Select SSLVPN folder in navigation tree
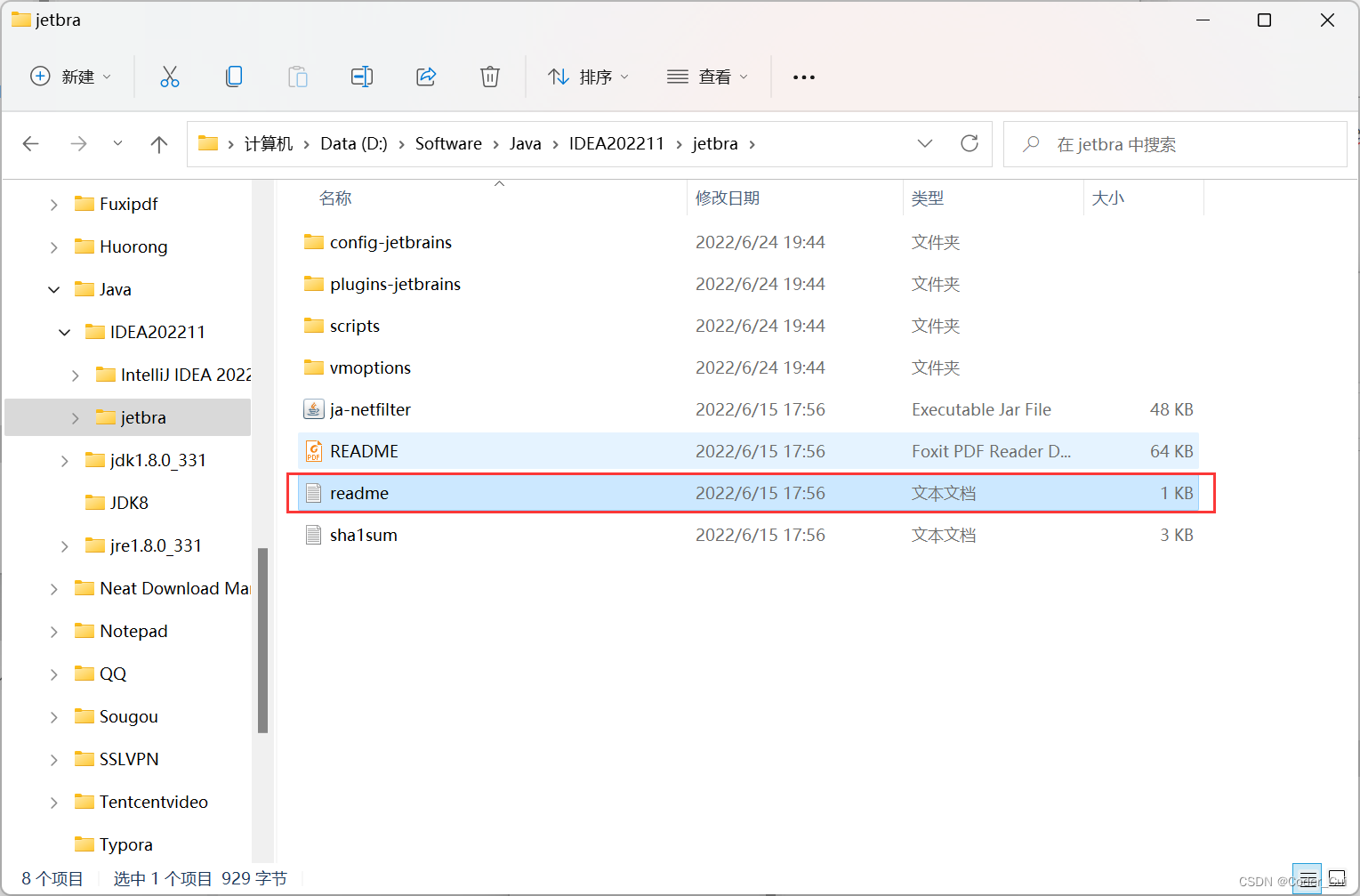The image size is (1360, 896). 128,759
